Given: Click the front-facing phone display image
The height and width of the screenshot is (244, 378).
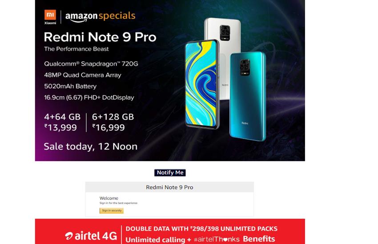Looking at the screenshot, I should (x=202, y=84).
